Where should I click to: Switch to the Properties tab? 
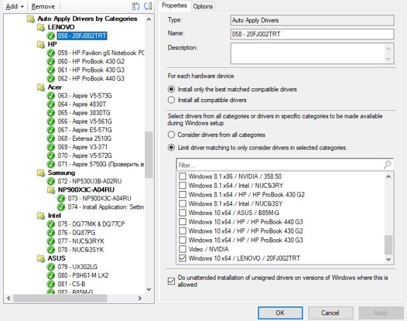pyautogui.click(x=174, y=6)
